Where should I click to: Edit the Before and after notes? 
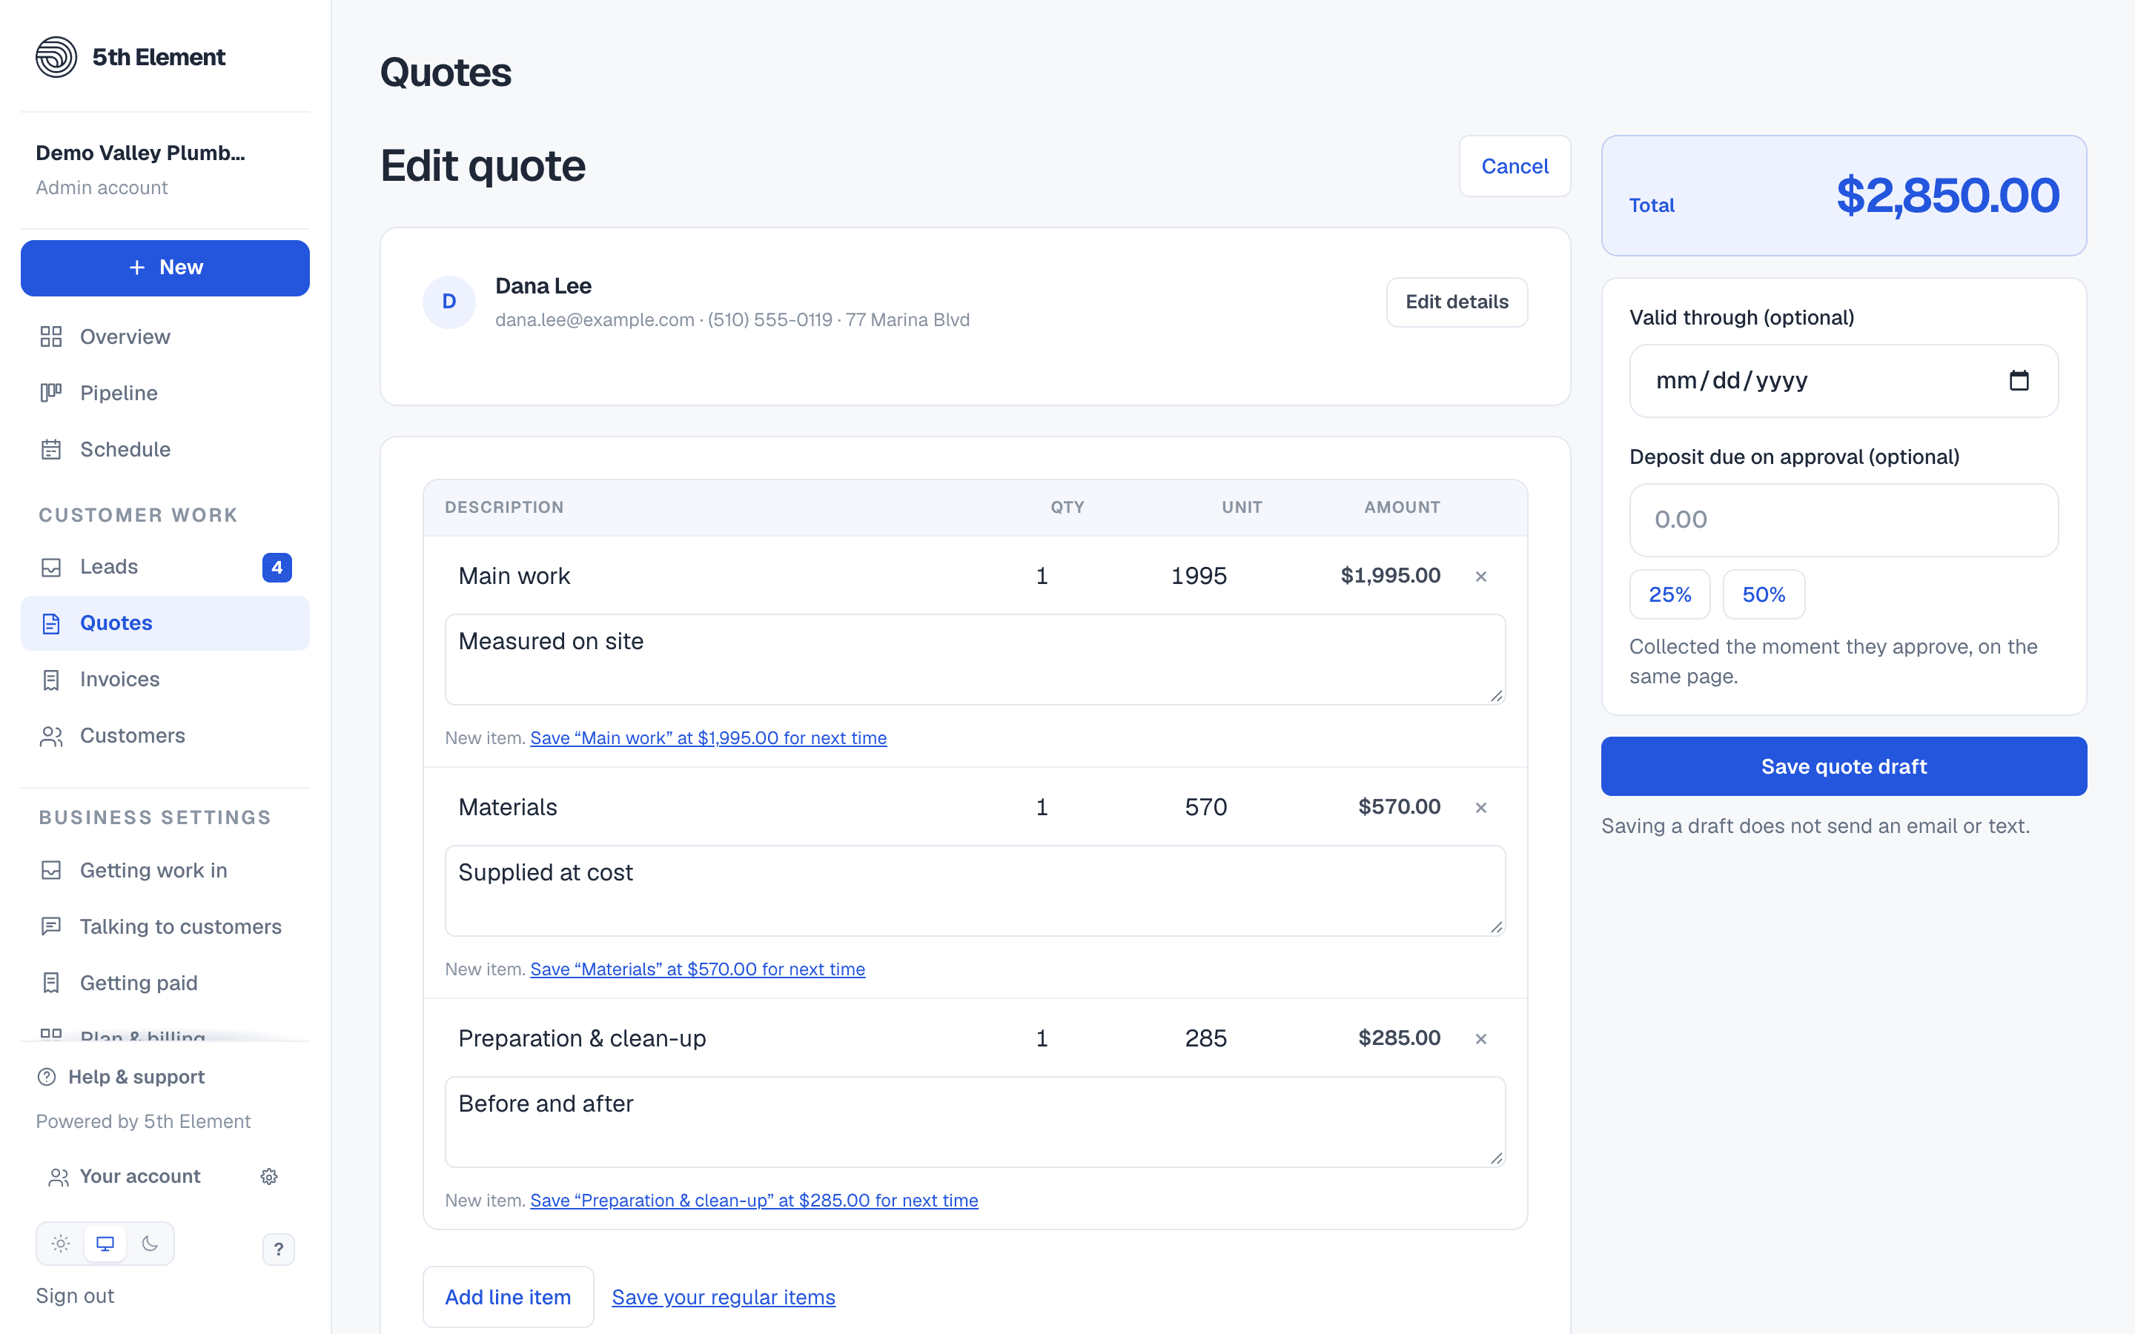click(975, 1122)
